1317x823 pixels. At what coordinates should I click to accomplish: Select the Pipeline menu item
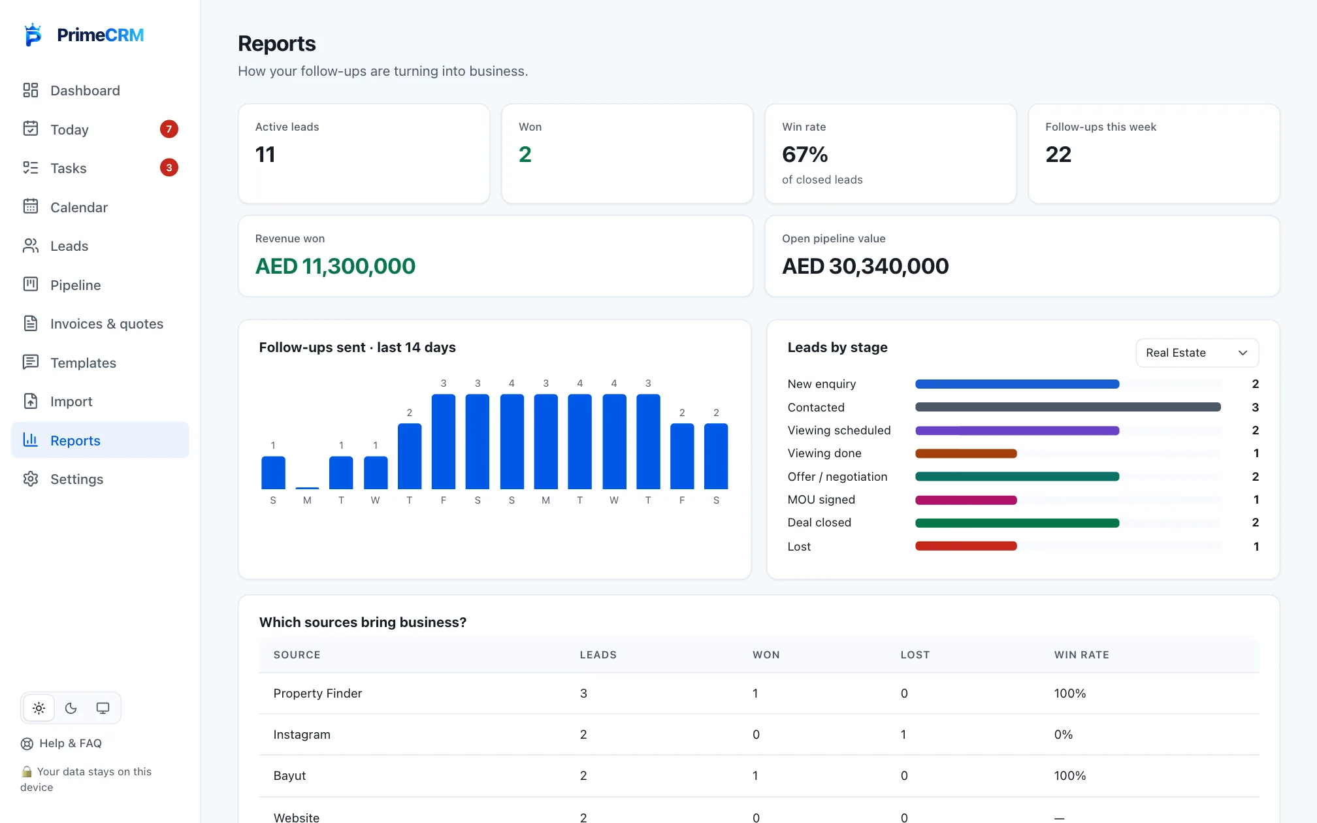click(x=100, y=284)
